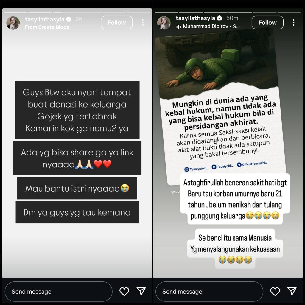Tap the verified badge on right story
305x305 pixels.
220,18
